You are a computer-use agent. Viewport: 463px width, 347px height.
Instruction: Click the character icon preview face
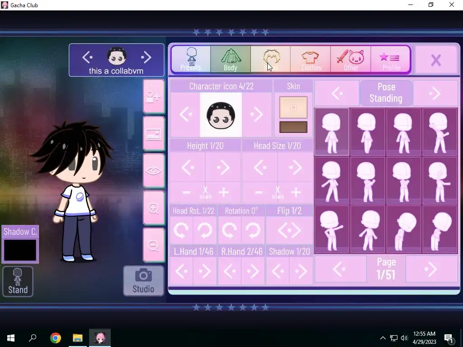221,115
